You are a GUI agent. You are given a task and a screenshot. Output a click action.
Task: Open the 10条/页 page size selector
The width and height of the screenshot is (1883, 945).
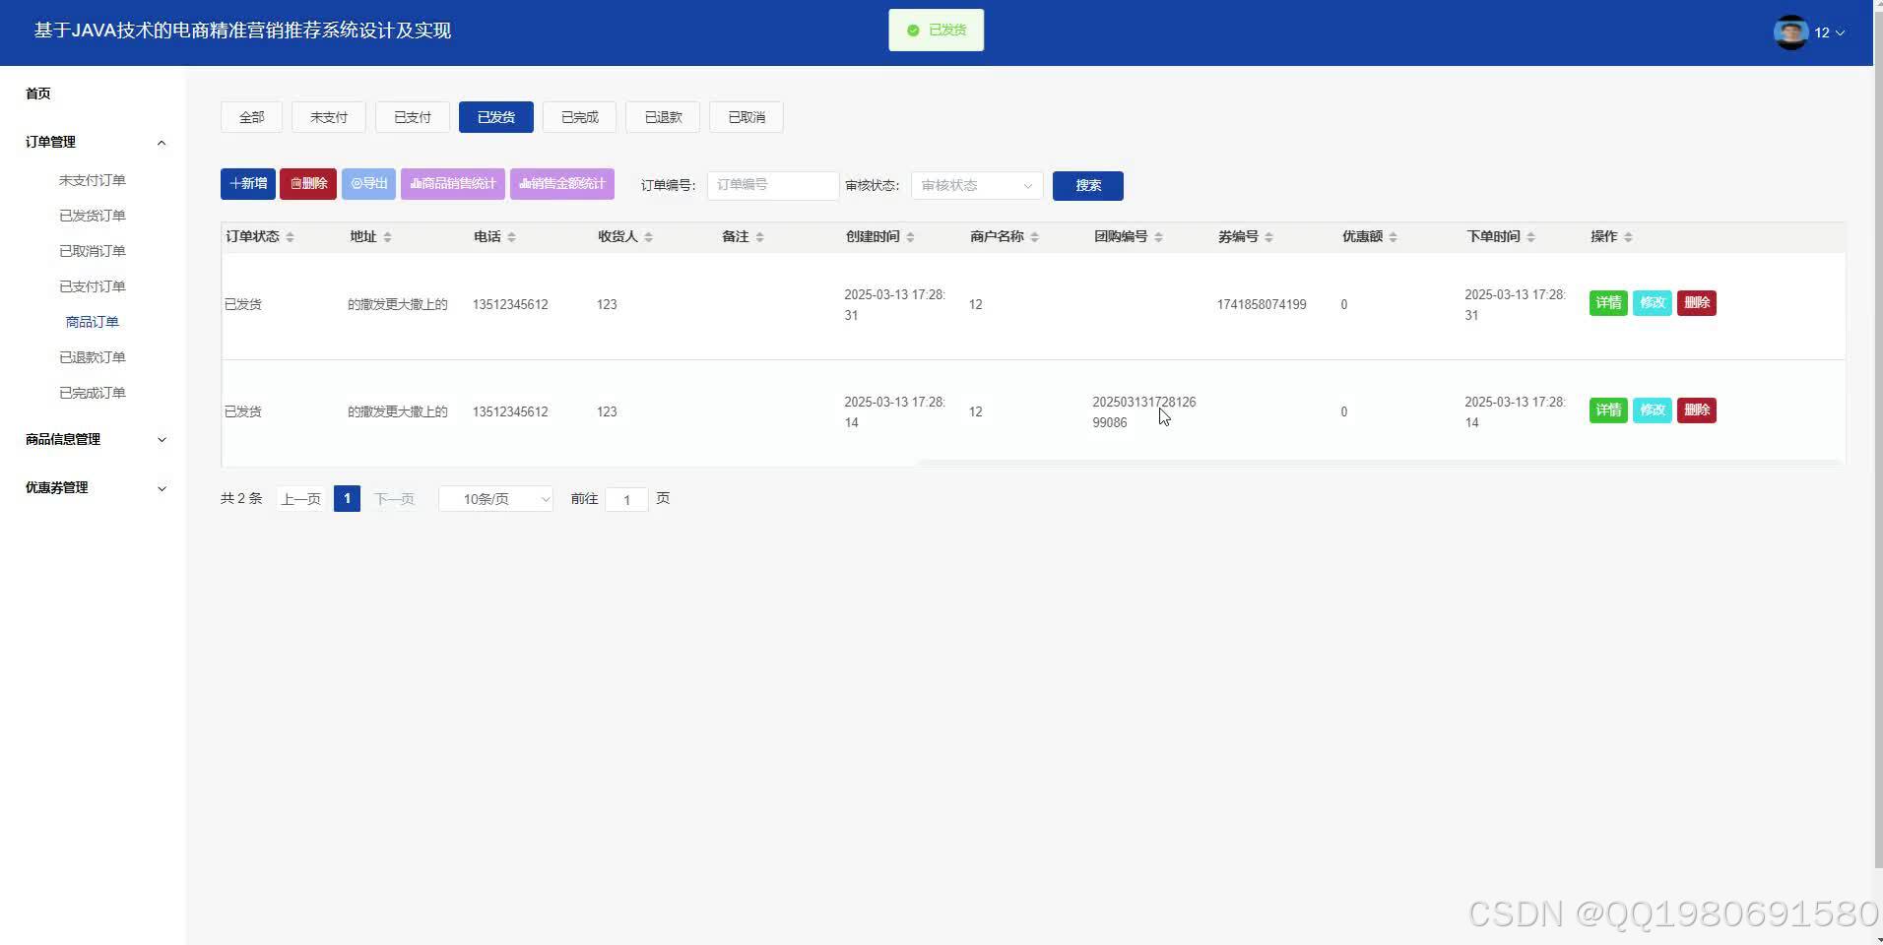495,498
